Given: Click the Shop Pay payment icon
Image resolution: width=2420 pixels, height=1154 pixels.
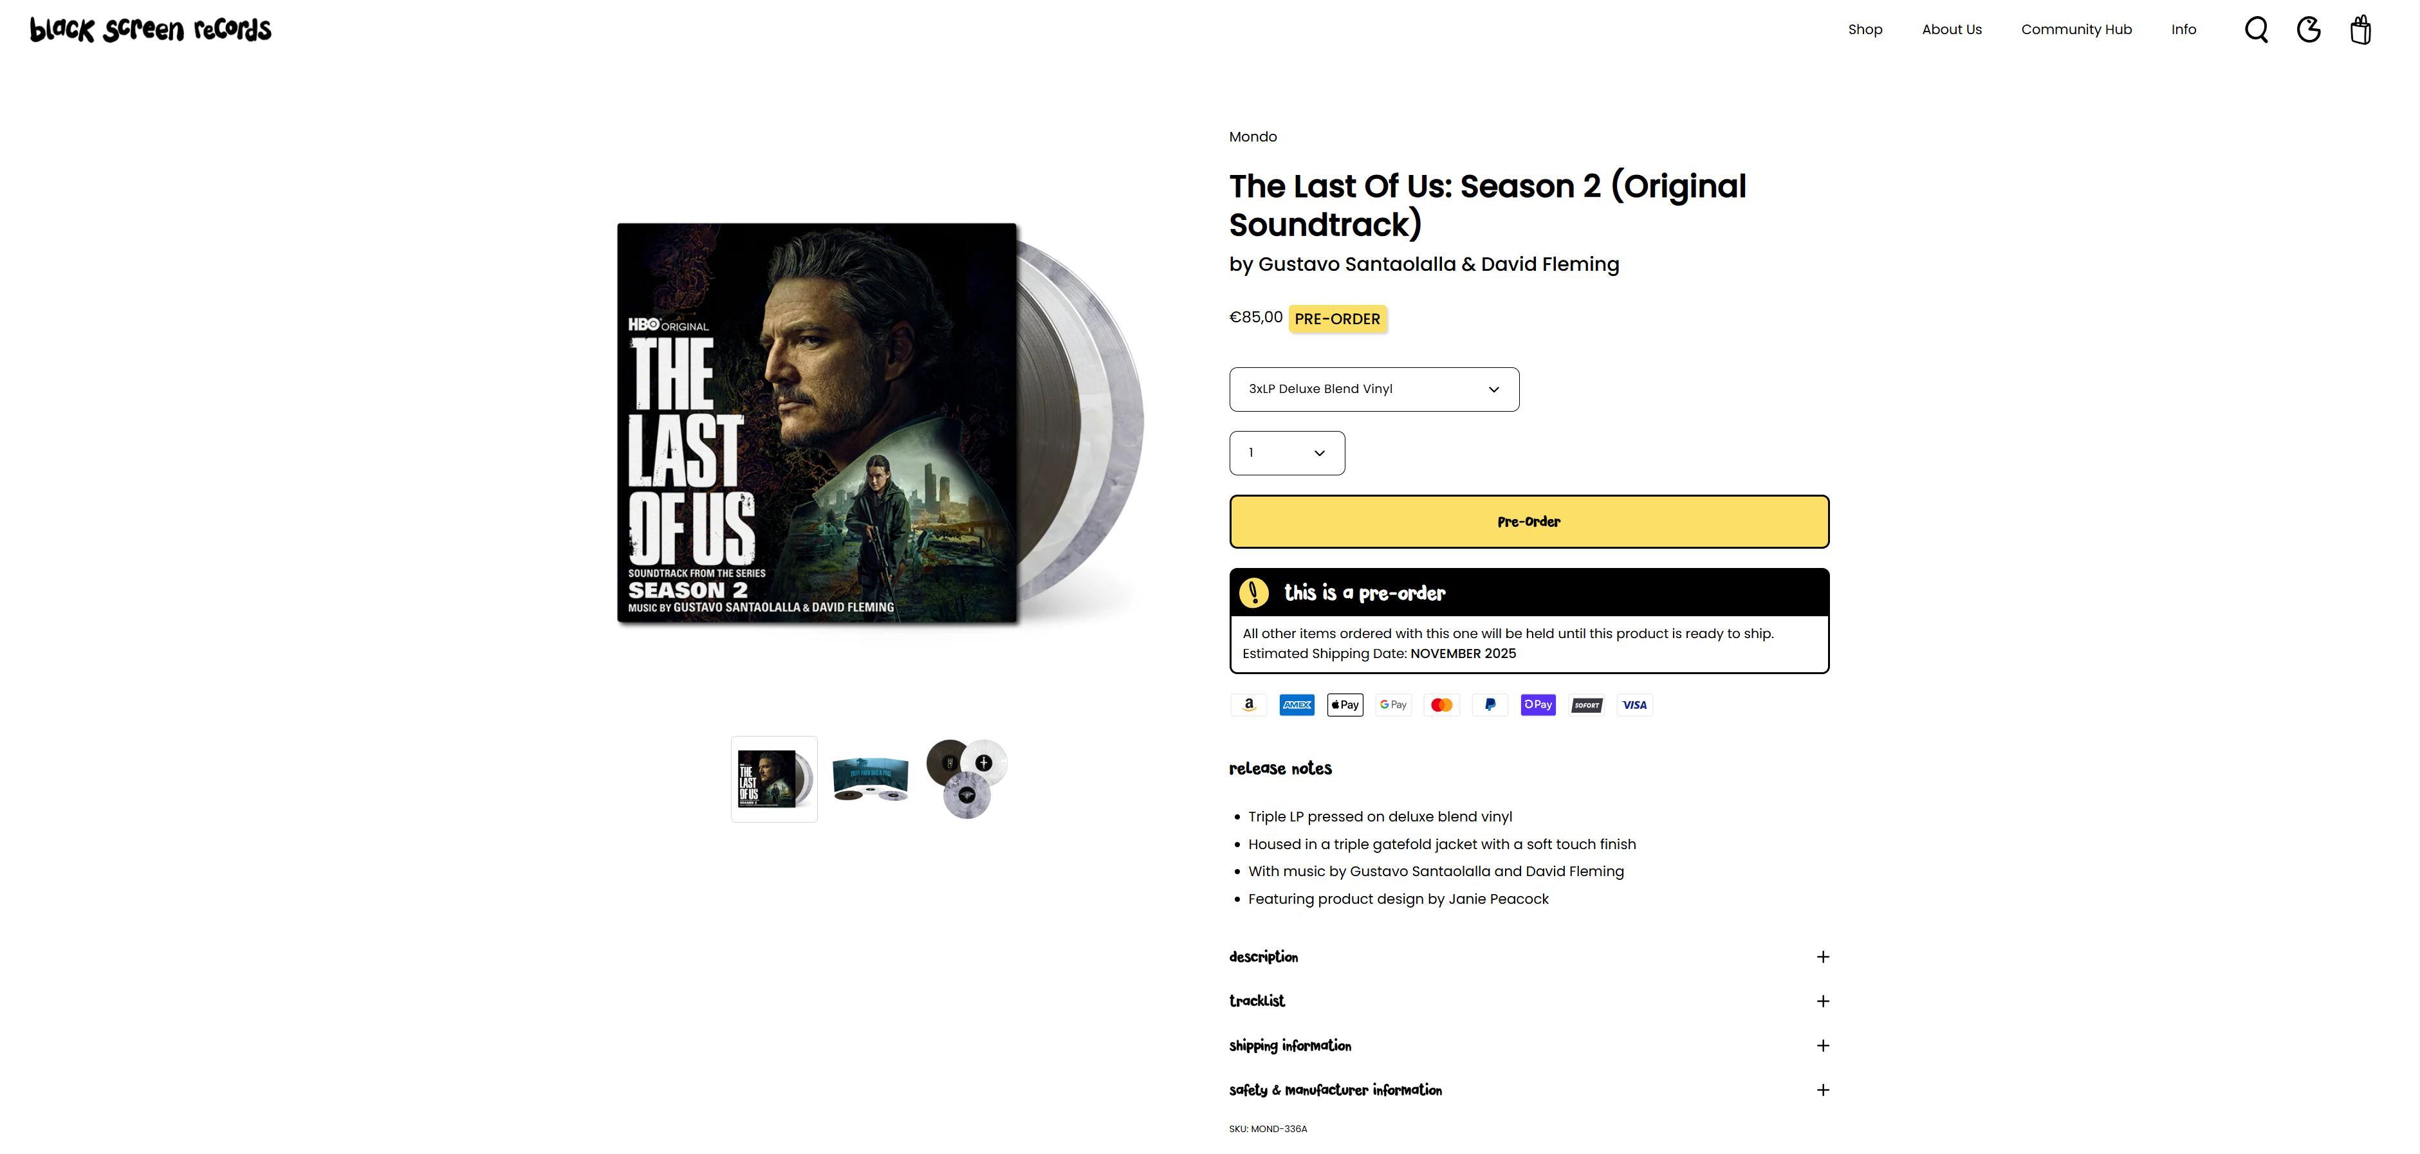Looking at the screenshot, I should click(x=1538, y=705).
